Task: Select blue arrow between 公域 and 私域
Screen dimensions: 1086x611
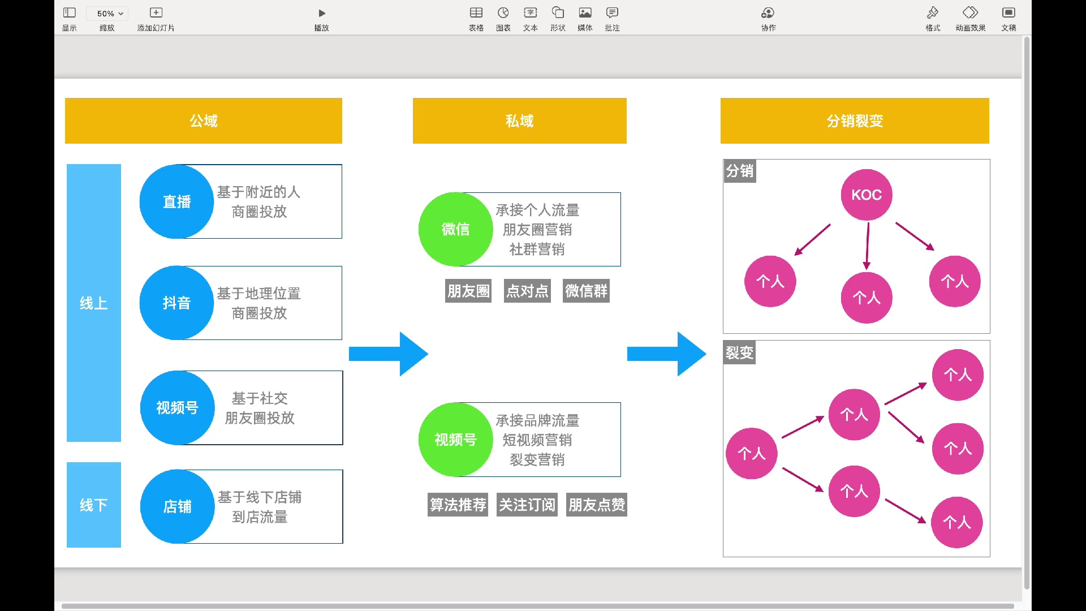Action: coord(389,354)
